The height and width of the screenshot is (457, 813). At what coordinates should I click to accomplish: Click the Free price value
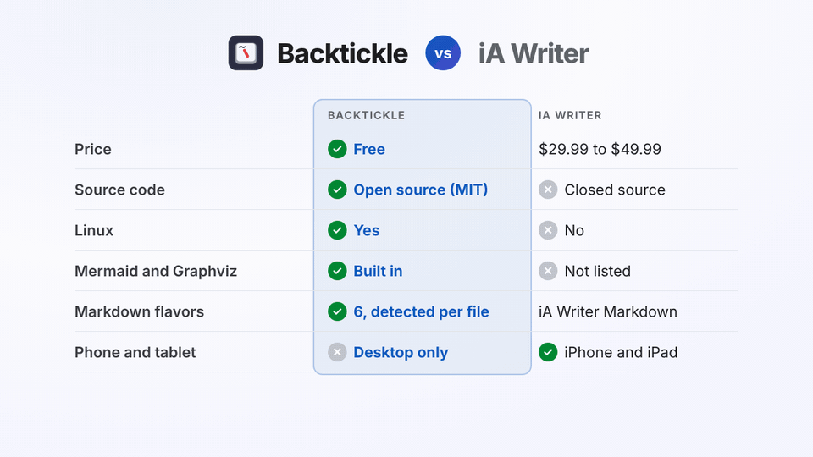(x=369, y=149)
